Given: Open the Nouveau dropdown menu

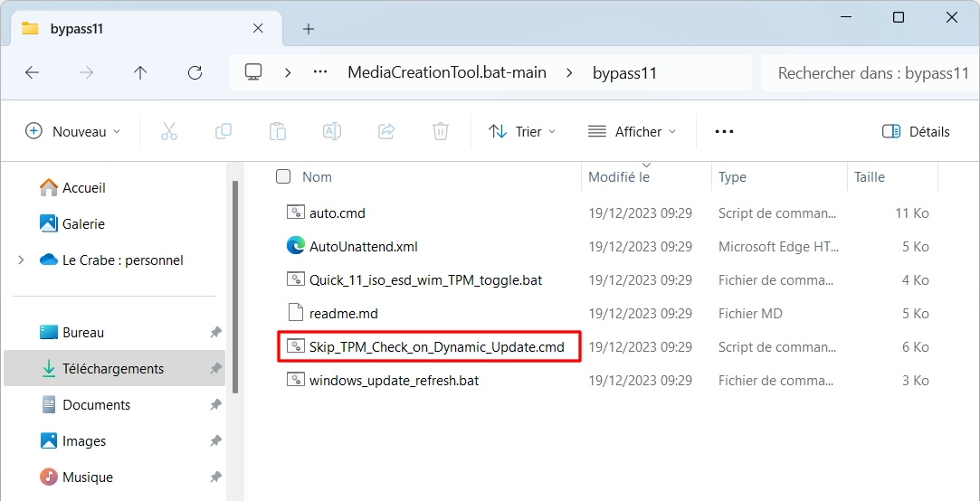Looking at the screenshot, I should pos(73,132).
